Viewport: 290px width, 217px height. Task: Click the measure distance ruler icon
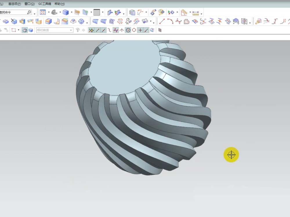click(x=195, y=13)
